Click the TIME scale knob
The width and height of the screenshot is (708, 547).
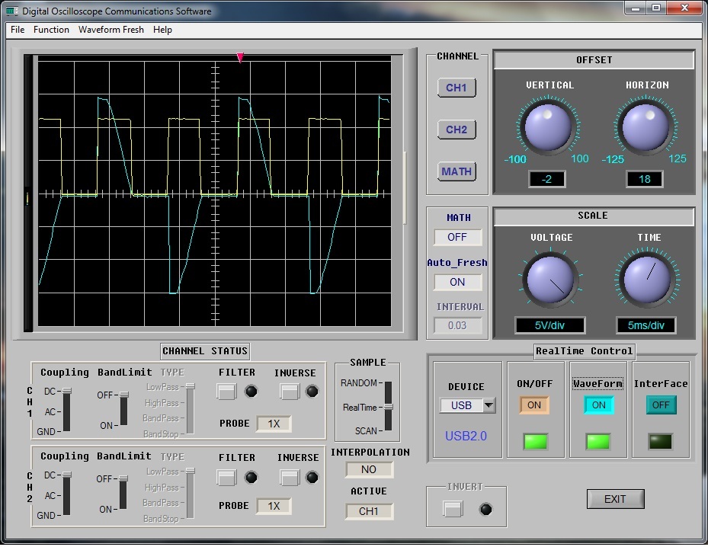[647, 280]
